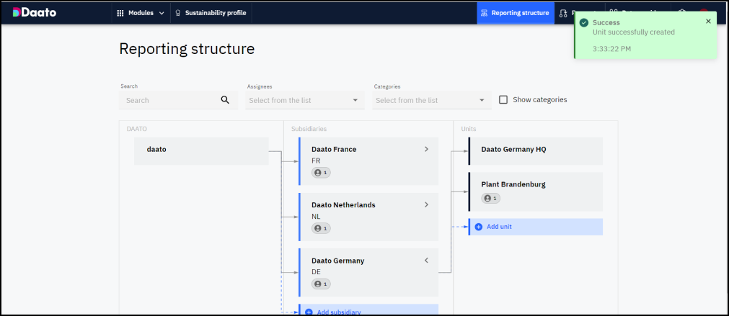This screenshot has height=316, width=729.
Task: Collapse the Daato Germany subsidiary
Action: tap(426, 261)
